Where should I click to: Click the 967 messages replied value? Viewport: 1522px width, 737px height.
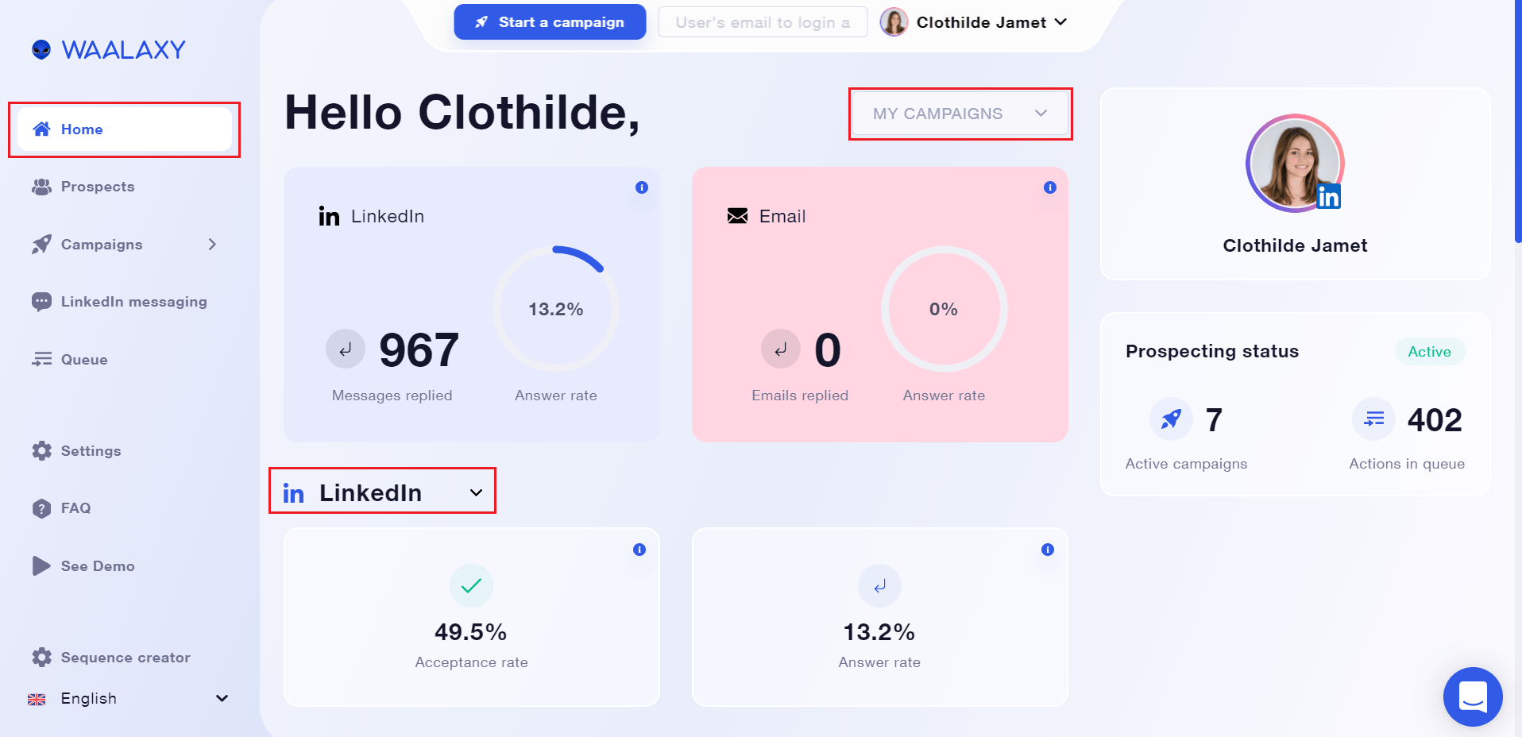pos(419,350)
